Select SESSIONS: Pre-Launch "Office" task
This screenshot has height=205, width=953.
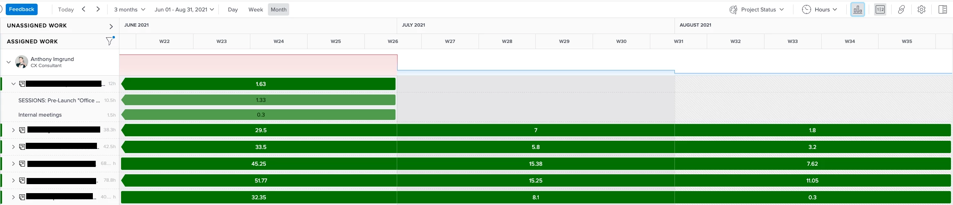59,100
